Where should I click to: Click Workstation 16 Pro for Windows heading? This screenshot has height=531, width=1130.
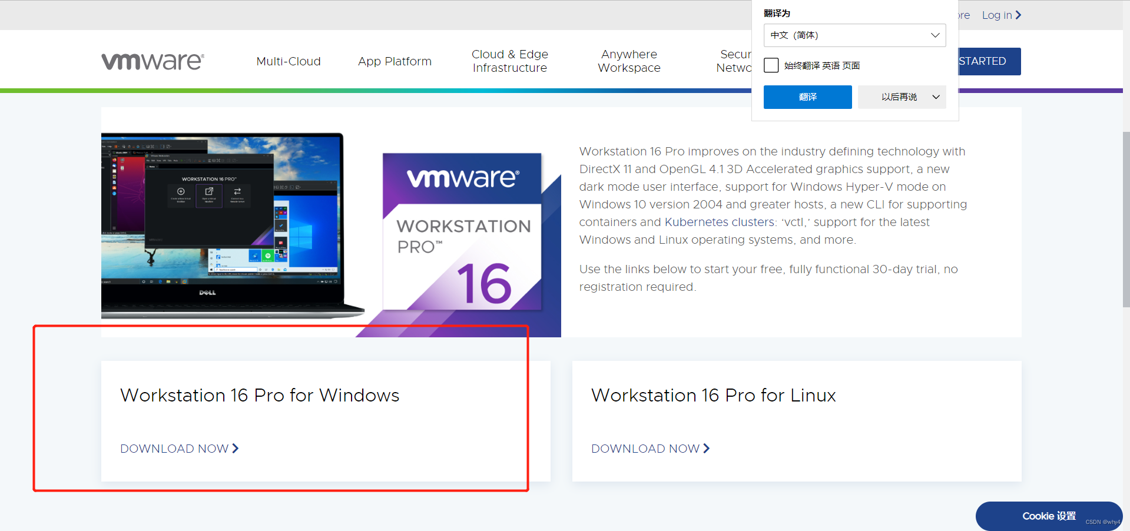click(260, 395)
